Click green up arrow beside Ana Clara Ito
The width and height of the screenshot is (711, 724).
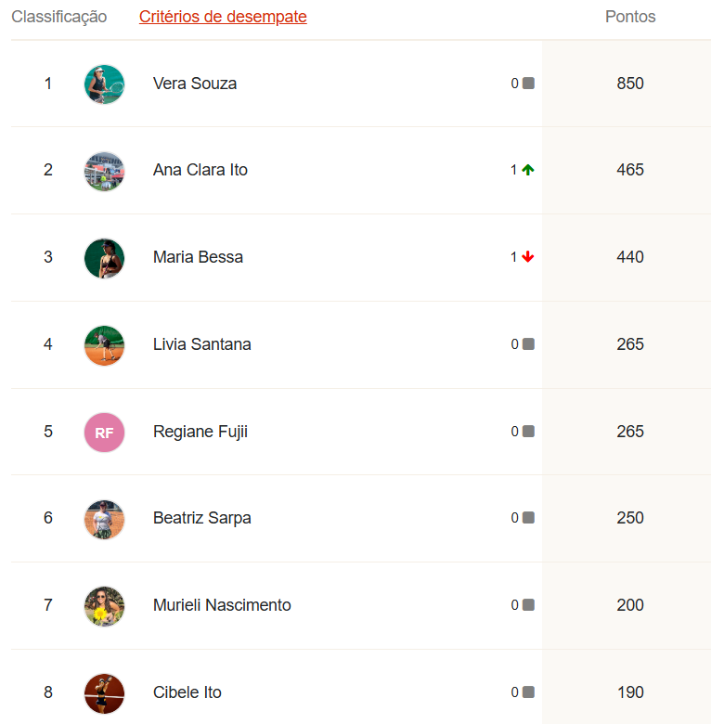[x=528, y=170]
